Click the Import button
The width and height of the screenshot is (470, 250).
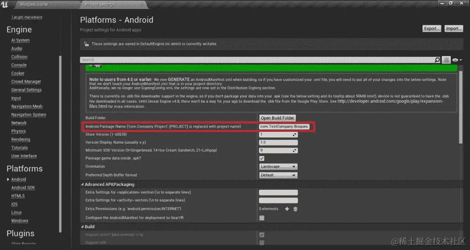tap(454, 29)
